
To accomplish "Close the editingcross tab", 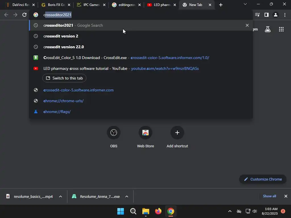I will point(140,5).
